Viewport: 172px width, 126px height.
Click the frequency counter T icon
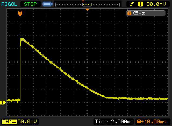coord(129,13)
